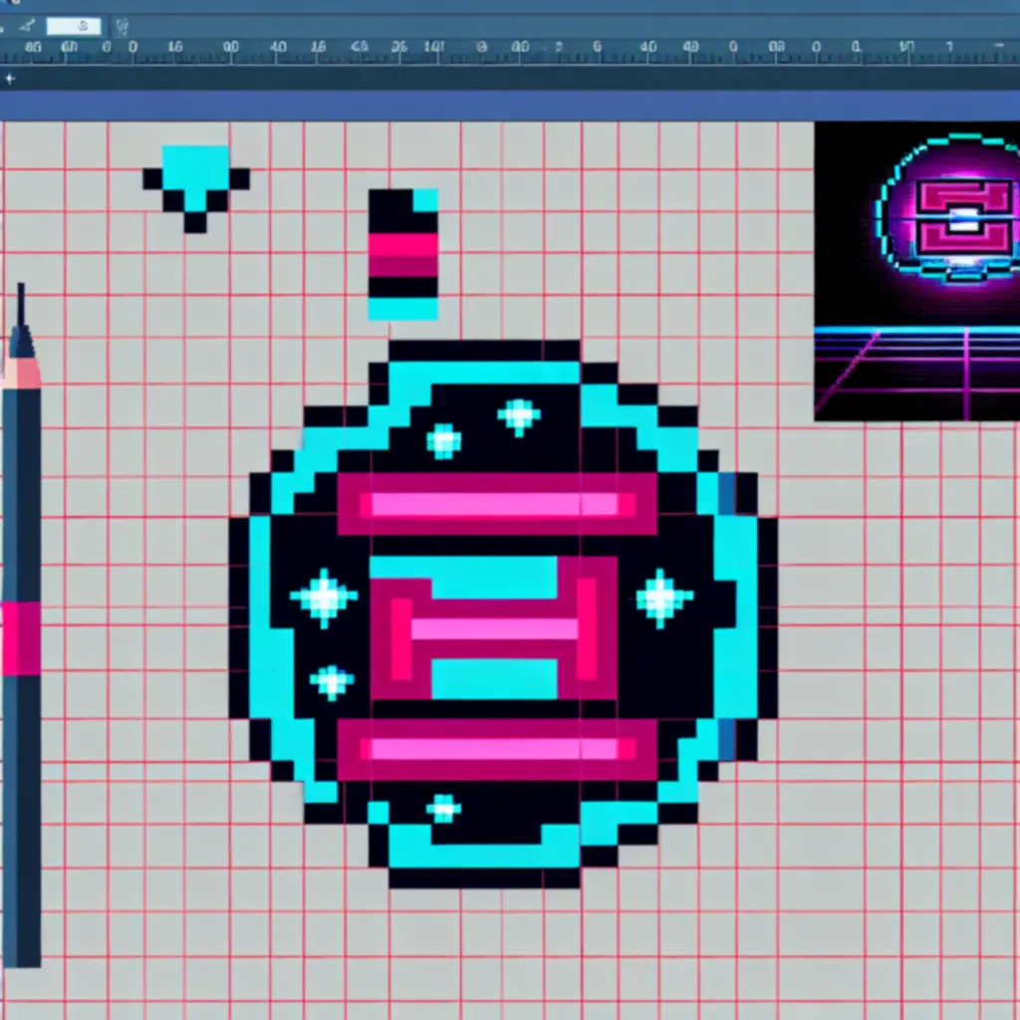Select the upper light-pink horizontal bar
This screenshot has width=1020, height=1020.
tap(495, 505)
